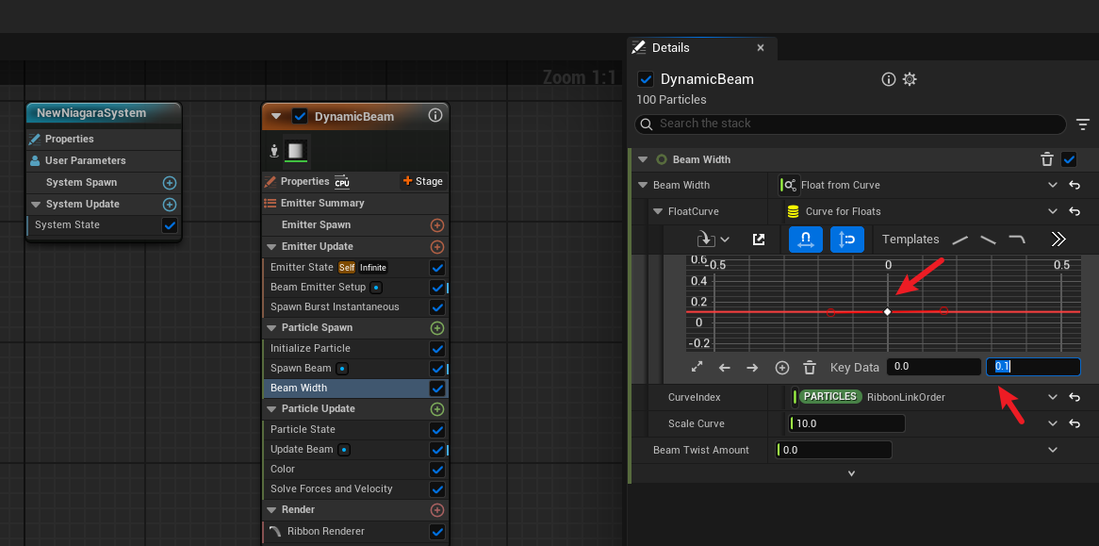Collapse the Beam Width module section in Details
This screenshot has width=1099, height=546.
click(643, 159)
